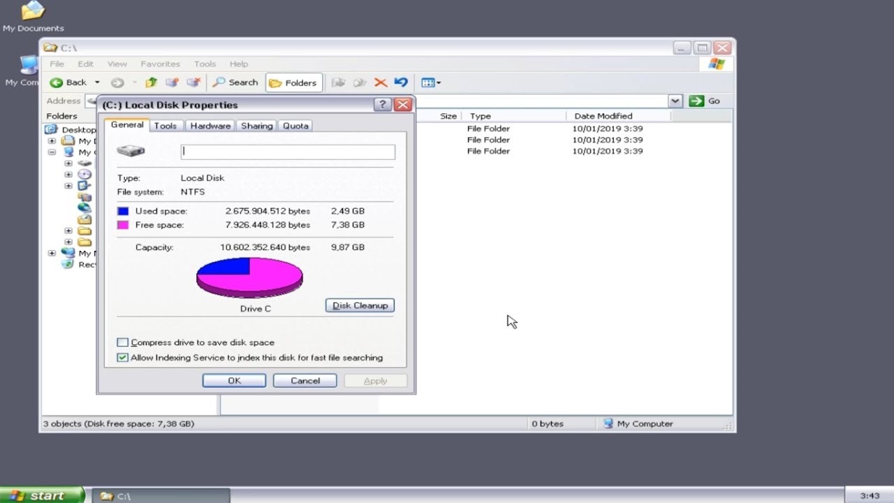Click the Forward arrow in Explorer toolbar

[x=117, y=82]
